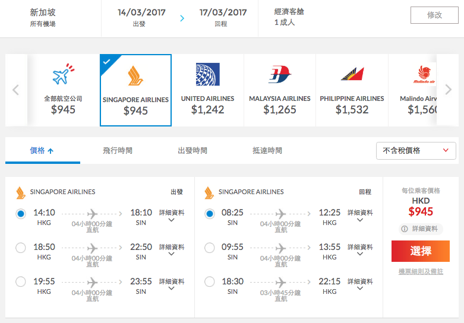Viewport: 464px width, 323px height.
Task: Select the 19:55 HKG outbound flight radio
Action: (x=21, y=281)
